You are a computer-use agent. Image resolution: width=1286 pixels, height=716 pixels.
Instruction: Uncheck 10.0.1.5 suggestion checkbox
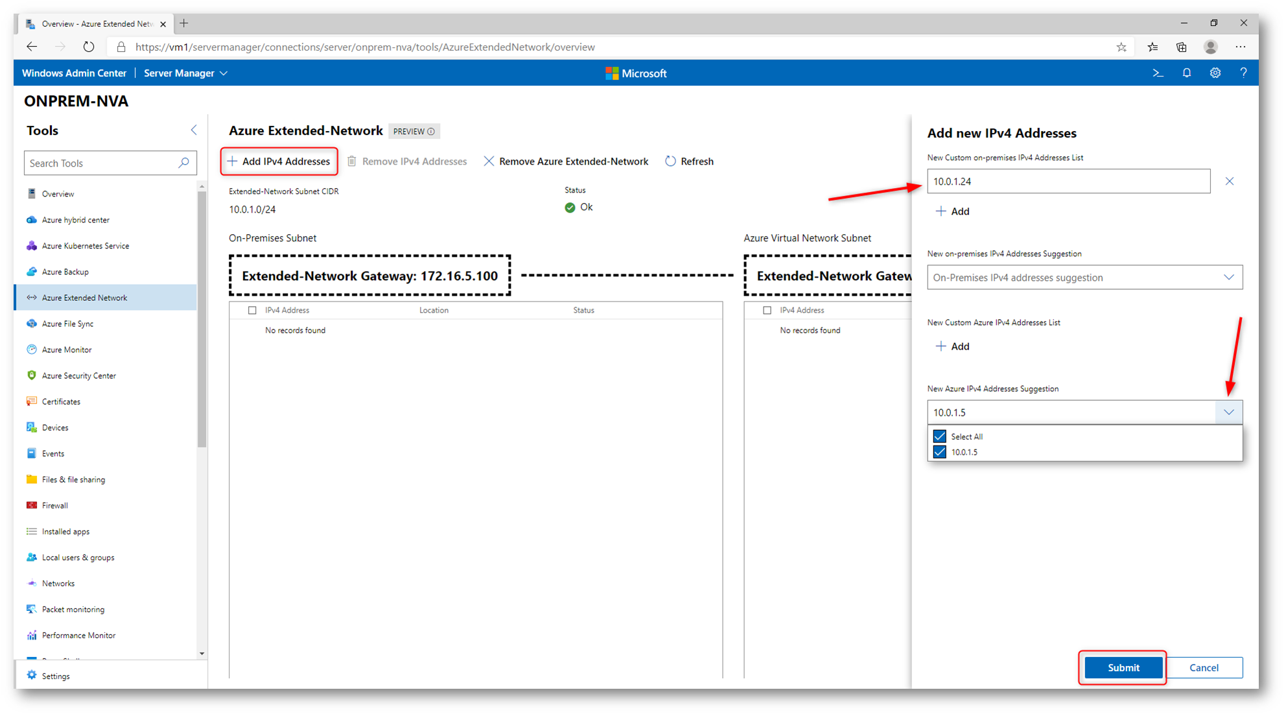(939, 451)
